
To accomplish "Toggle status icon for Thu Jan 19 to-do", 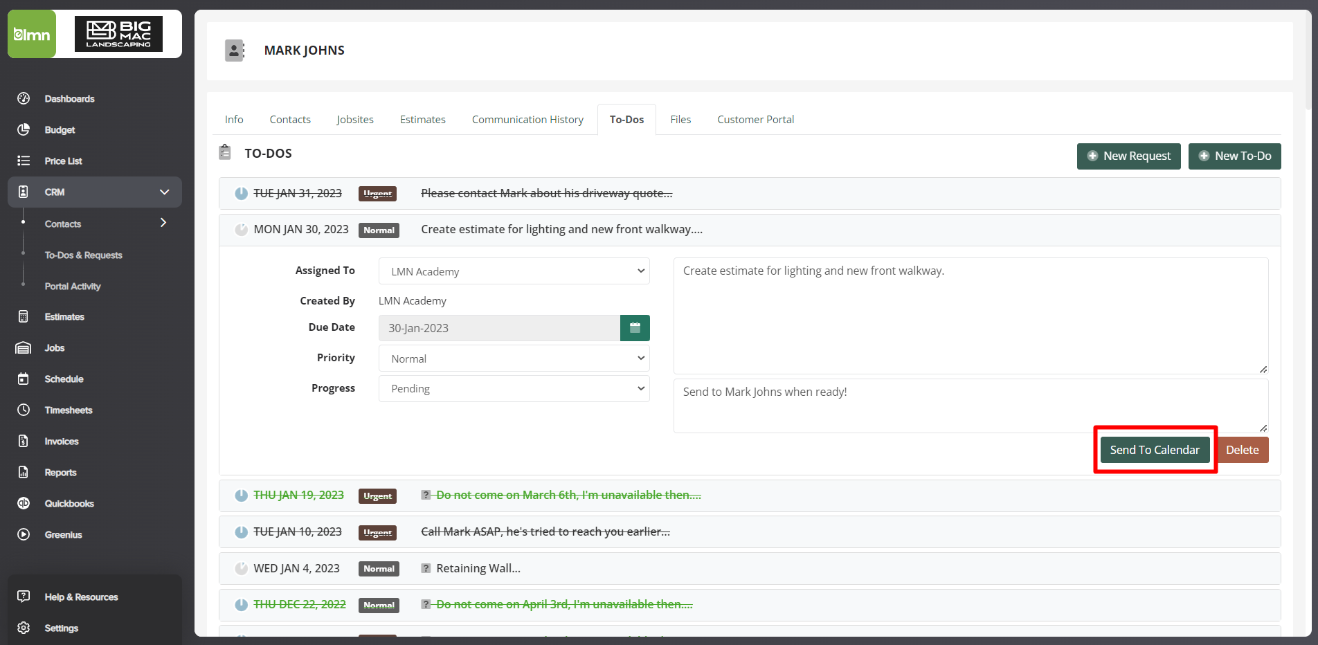I will tap(241, 496).
